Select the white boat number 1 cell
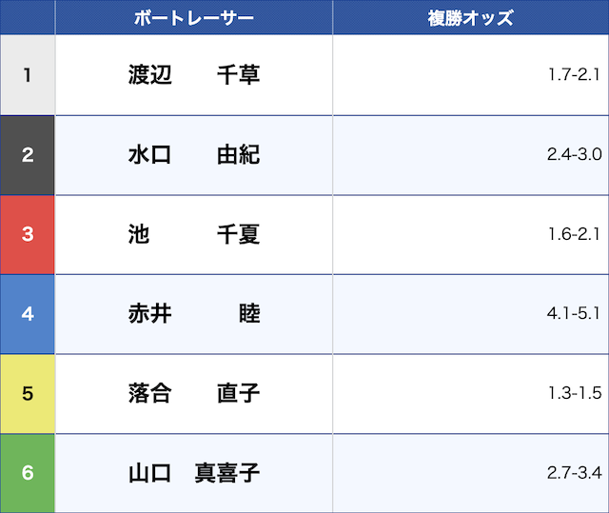 pos(28,75)
